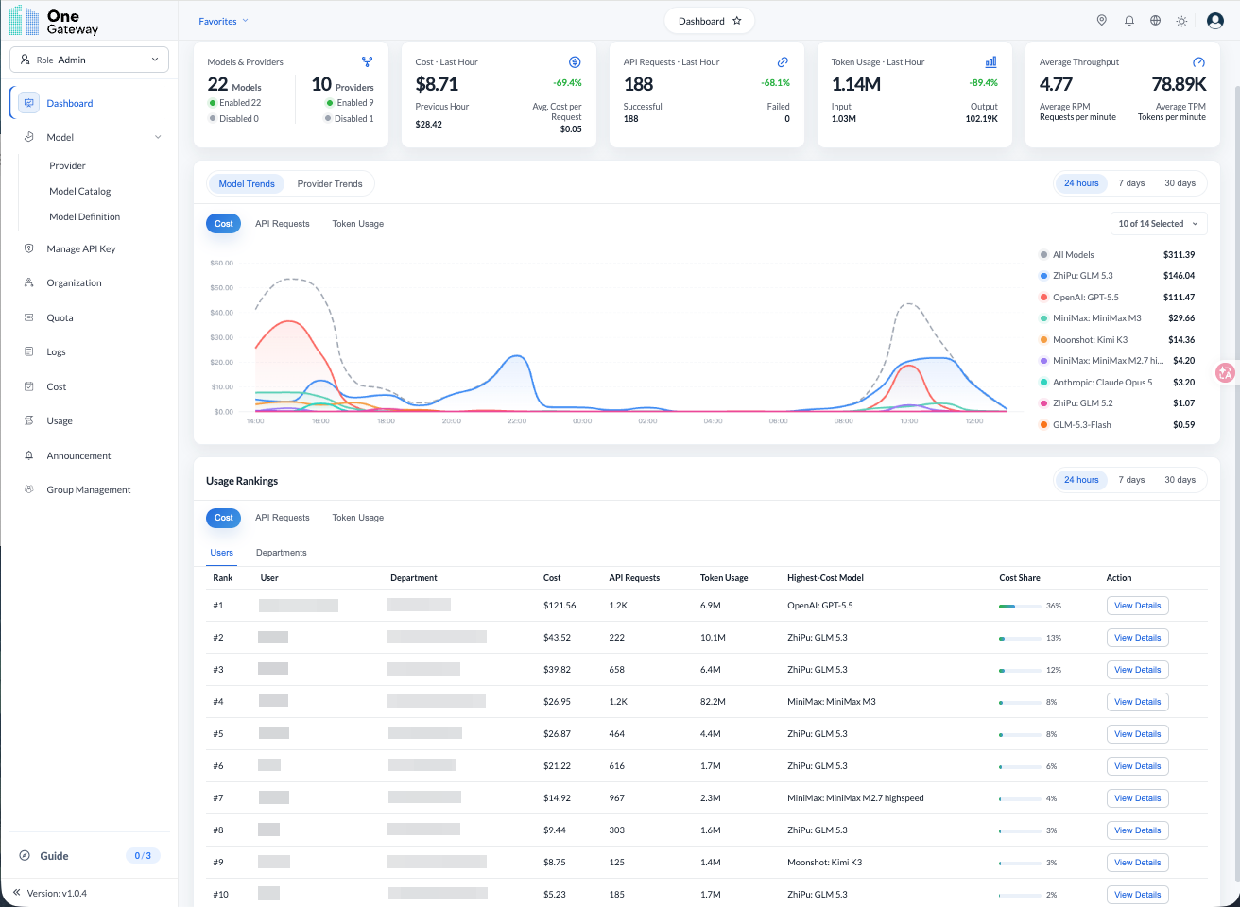Click Models & Providers branch icon
Screen dimensions: 1240x907
pos(367,62)
